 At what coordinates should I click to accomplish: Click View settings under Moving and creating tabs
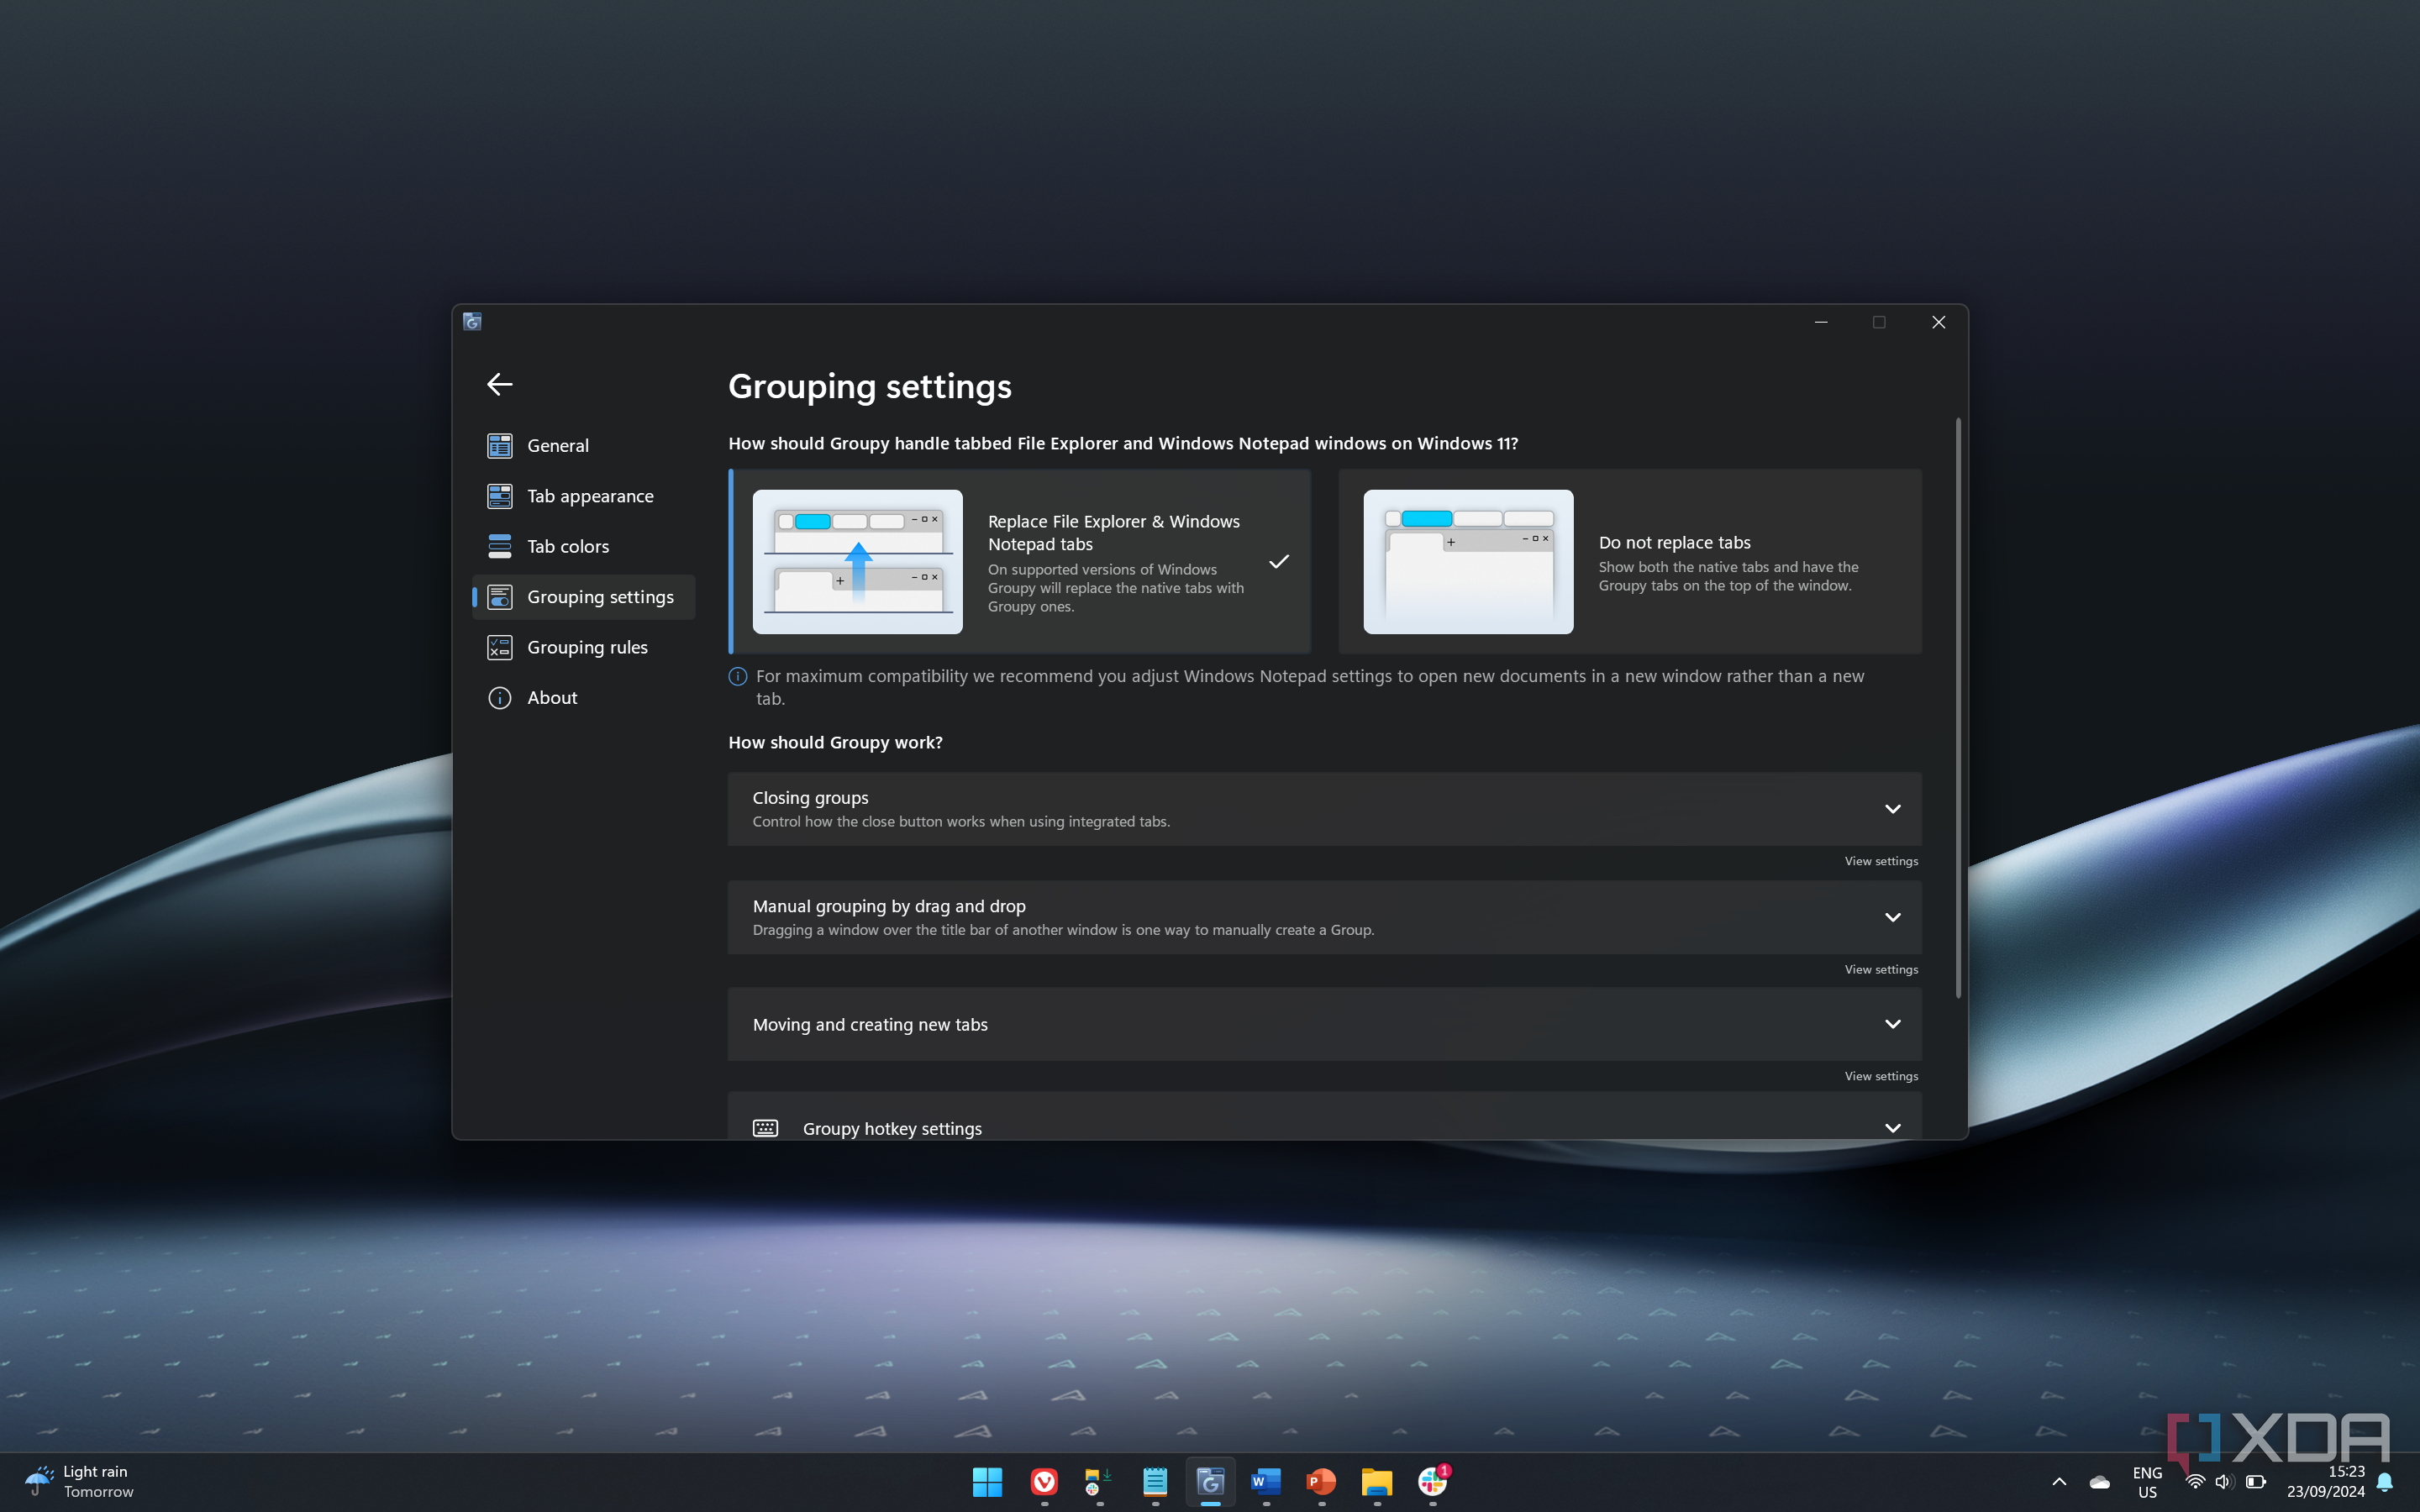pos(1881,1076)
